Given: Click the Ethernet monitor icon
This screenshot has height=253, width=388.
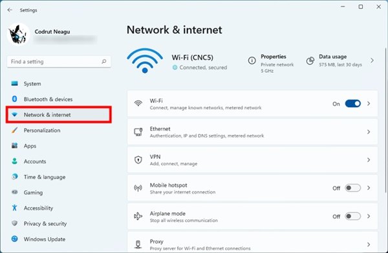Looking at the screenshot, I should click(138, 132).
